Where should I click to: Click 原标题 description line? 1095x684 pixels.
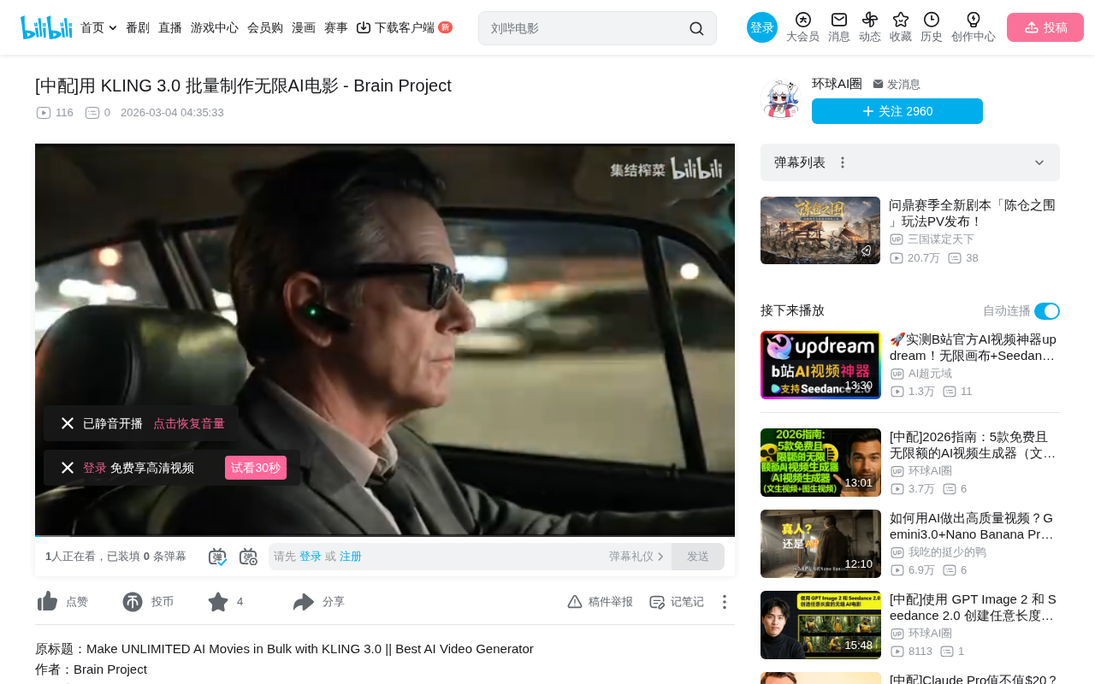[x=284, y=649]
